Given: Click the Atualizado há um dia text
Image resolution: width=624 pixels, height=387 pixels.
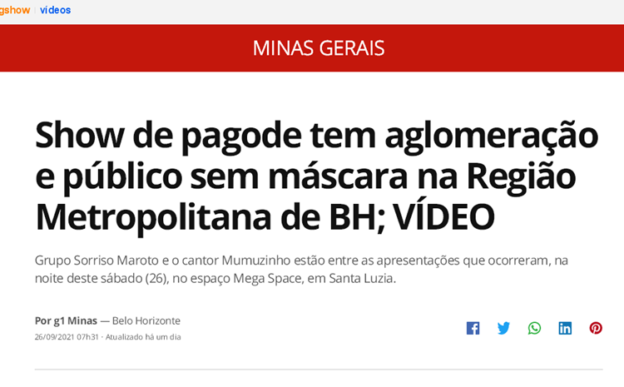Looking at the screenshot, I should (x=143, y=337).
